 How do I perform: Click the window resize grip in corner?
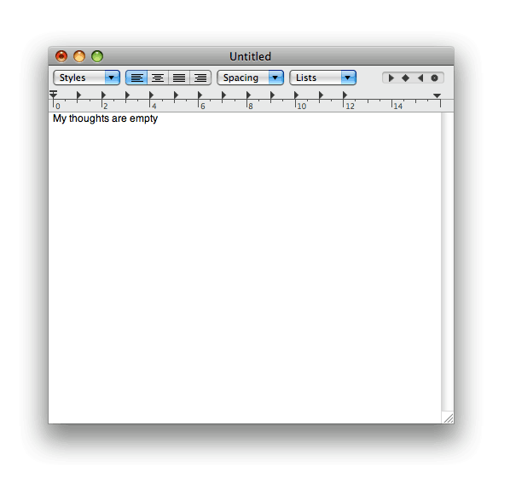pos(449,418)
